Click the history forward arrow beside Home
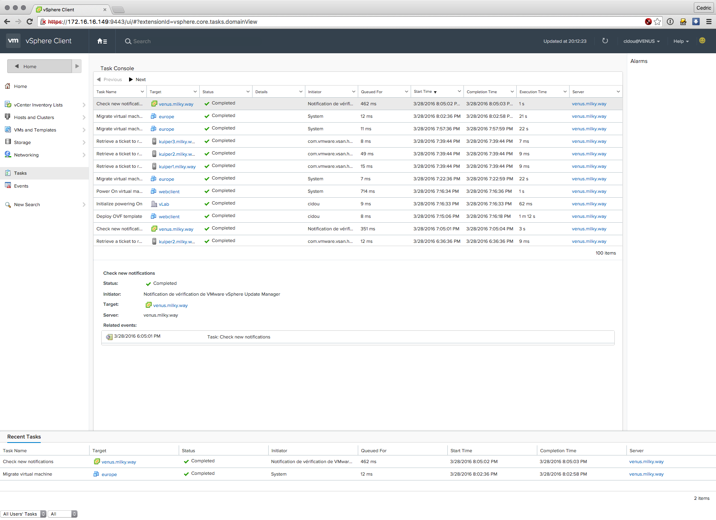 pyautogui.click(x=77, y=66)
